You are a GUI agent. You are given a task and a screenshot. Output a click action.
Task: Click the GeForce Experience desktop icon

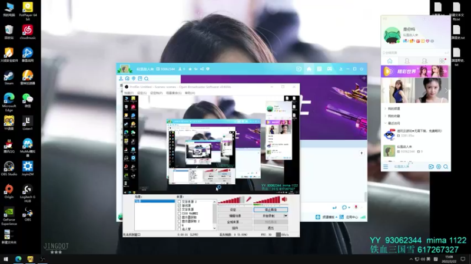[9, 216]
